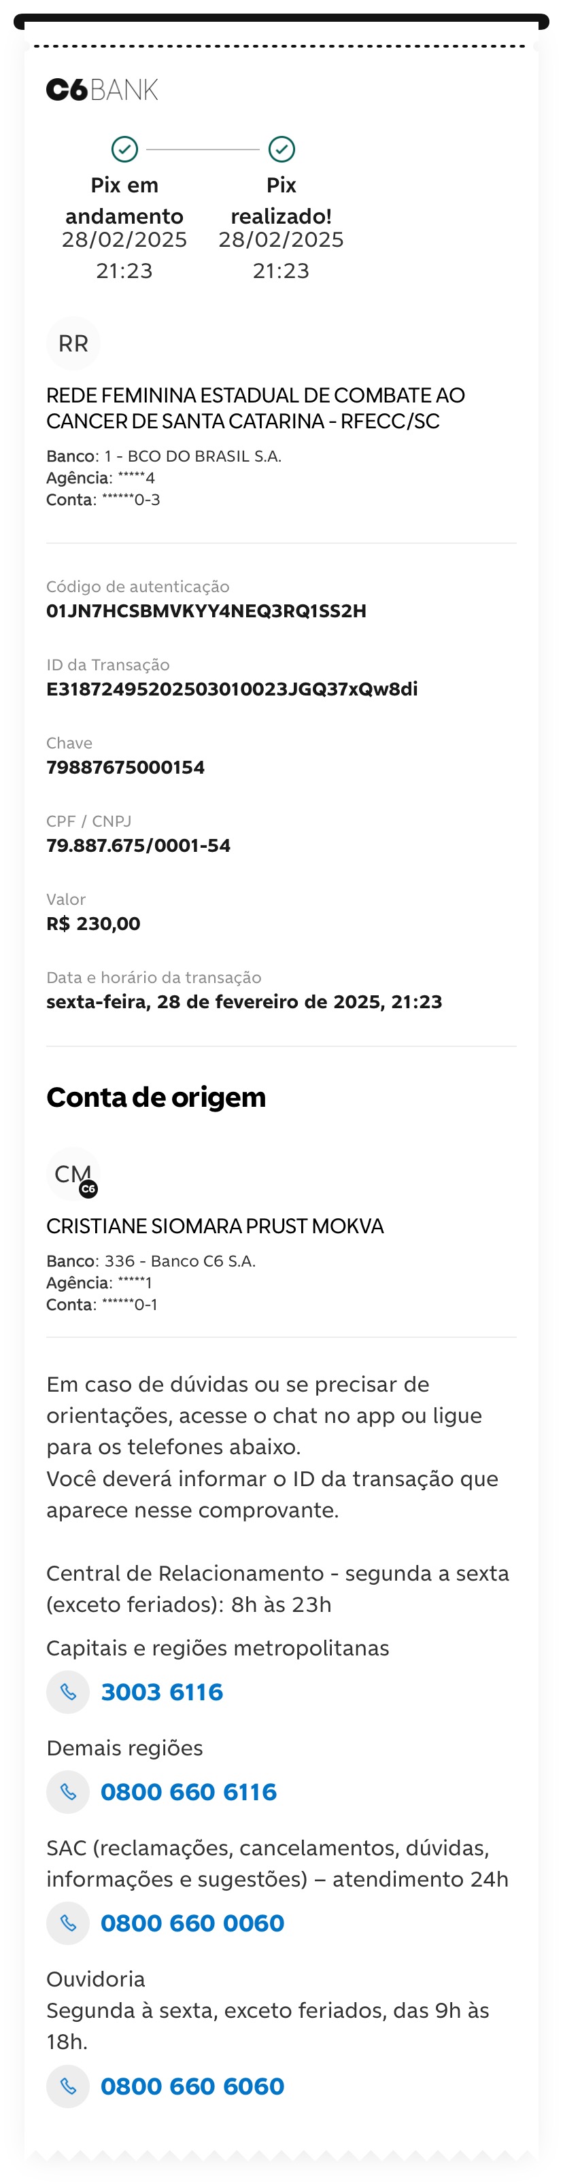This screenshot has height=2183, width=563.
Task: Click the RR recipient avatar
Action: tap(73, 343)
